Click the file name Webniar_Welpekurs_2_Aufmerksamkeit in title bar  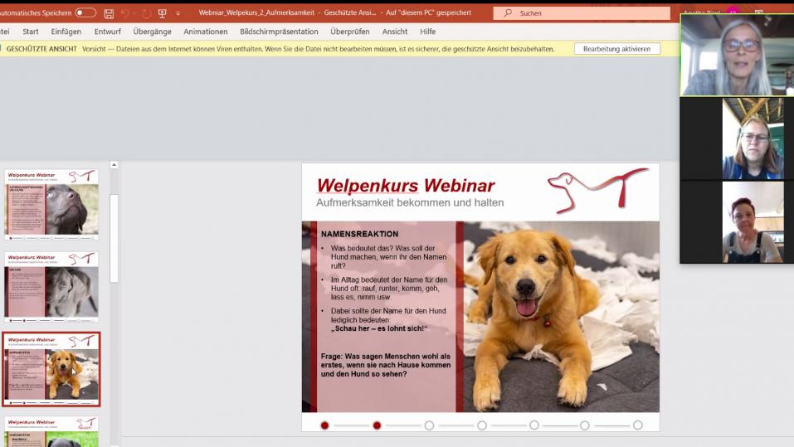click(256, 12)
